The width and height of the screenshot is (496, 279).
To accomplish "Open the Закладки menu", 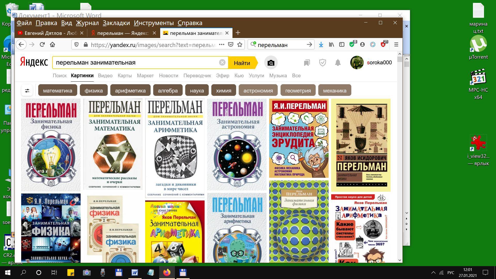I will point(116,23).
